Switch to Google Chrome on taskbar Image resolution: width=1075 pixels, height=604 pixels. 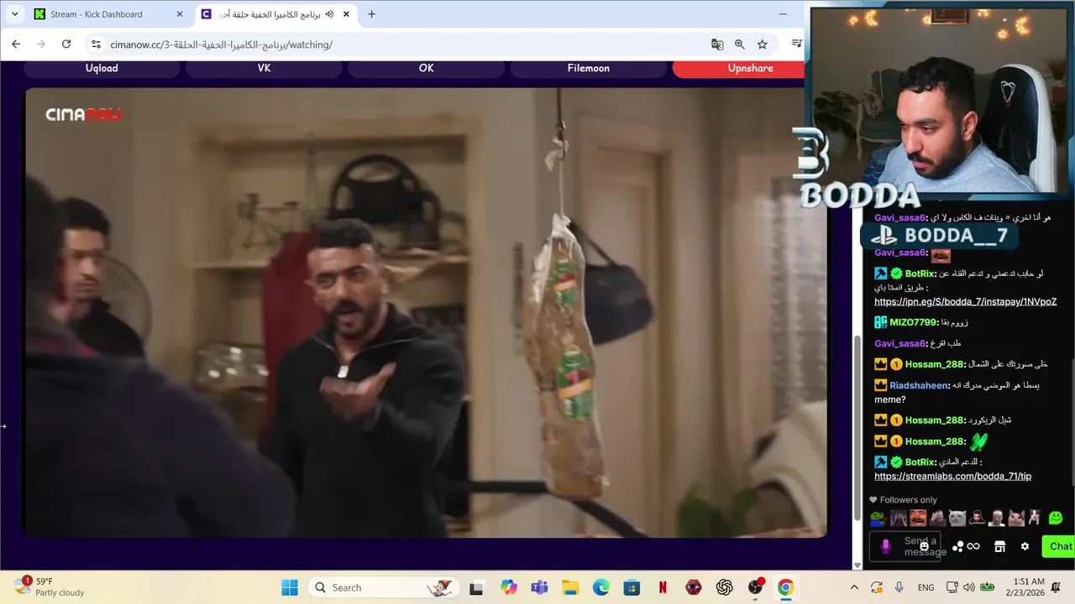pyautogui.click(x=785, y=587)
